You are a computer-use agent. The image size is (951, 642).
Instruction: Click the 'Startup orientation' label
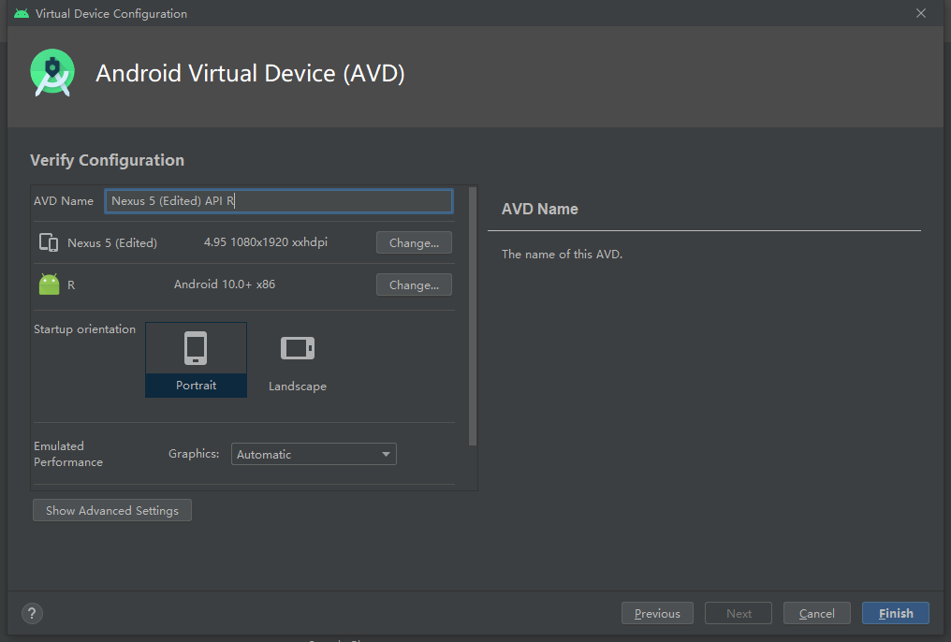pyautogui.click(x=84, y=329)
